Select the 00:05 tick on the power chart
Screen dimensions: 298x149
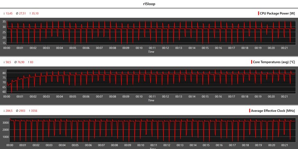tap(73, 48)
